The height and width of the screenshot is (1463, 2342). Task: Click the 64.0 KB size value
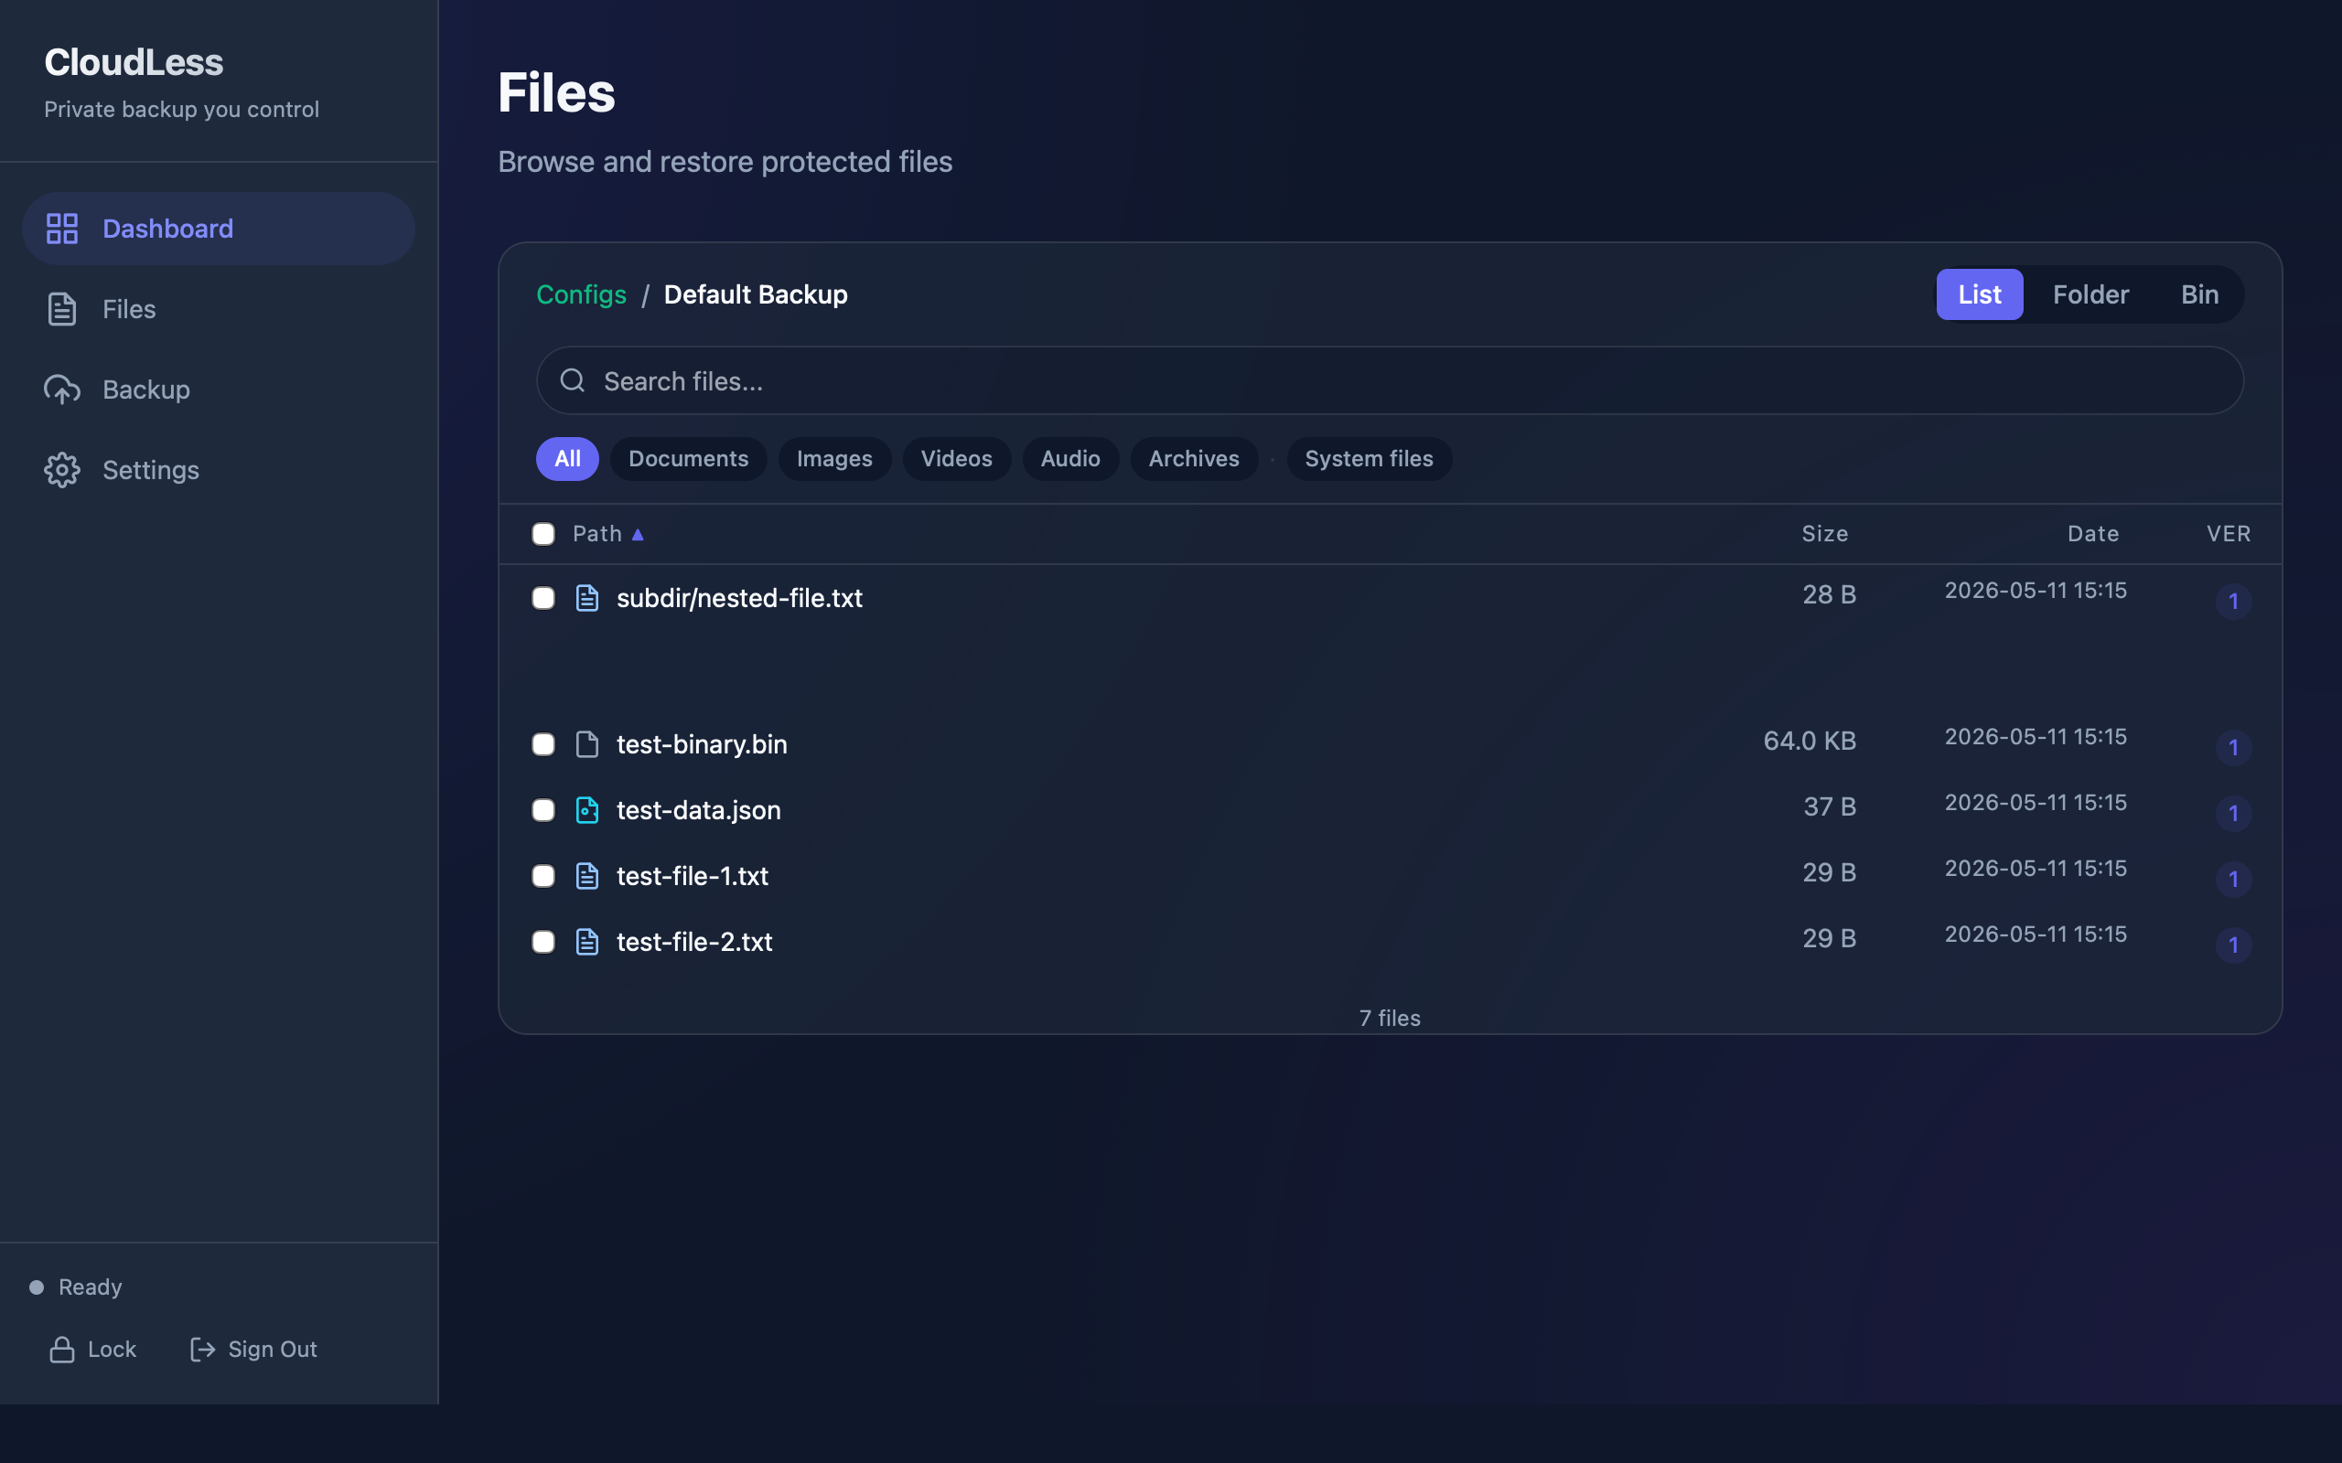[1810, 741]
